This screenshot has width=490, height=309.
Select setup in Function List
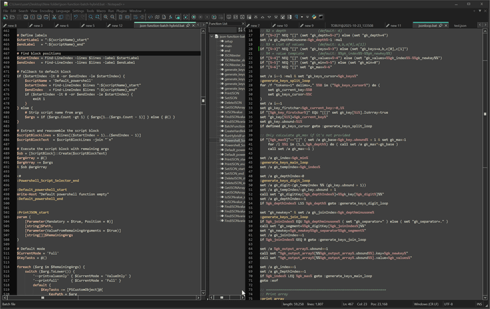(x=228, y=41)
